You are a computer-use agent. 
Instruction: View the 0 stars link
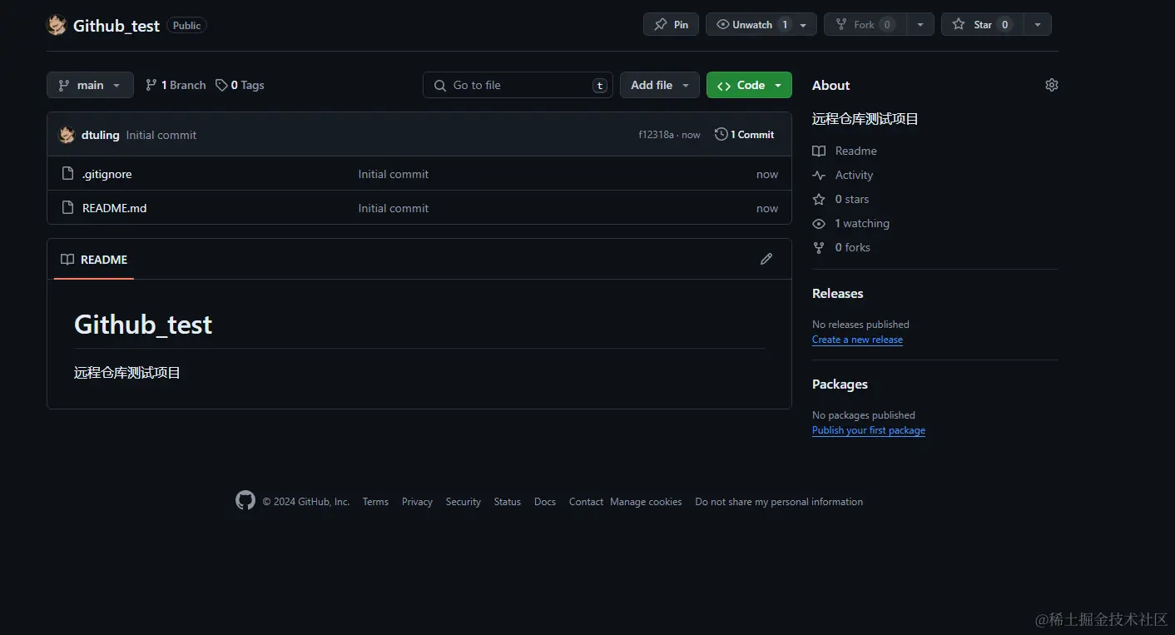(840, 199)
